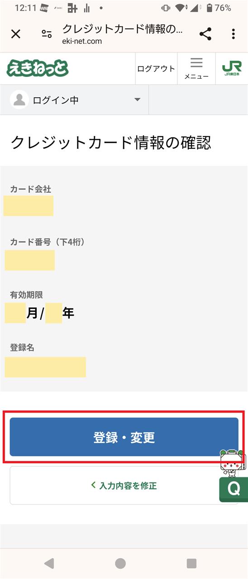Click the 登録・変更 button
This screenshot has width=248, height=579.
pos(124,437)
